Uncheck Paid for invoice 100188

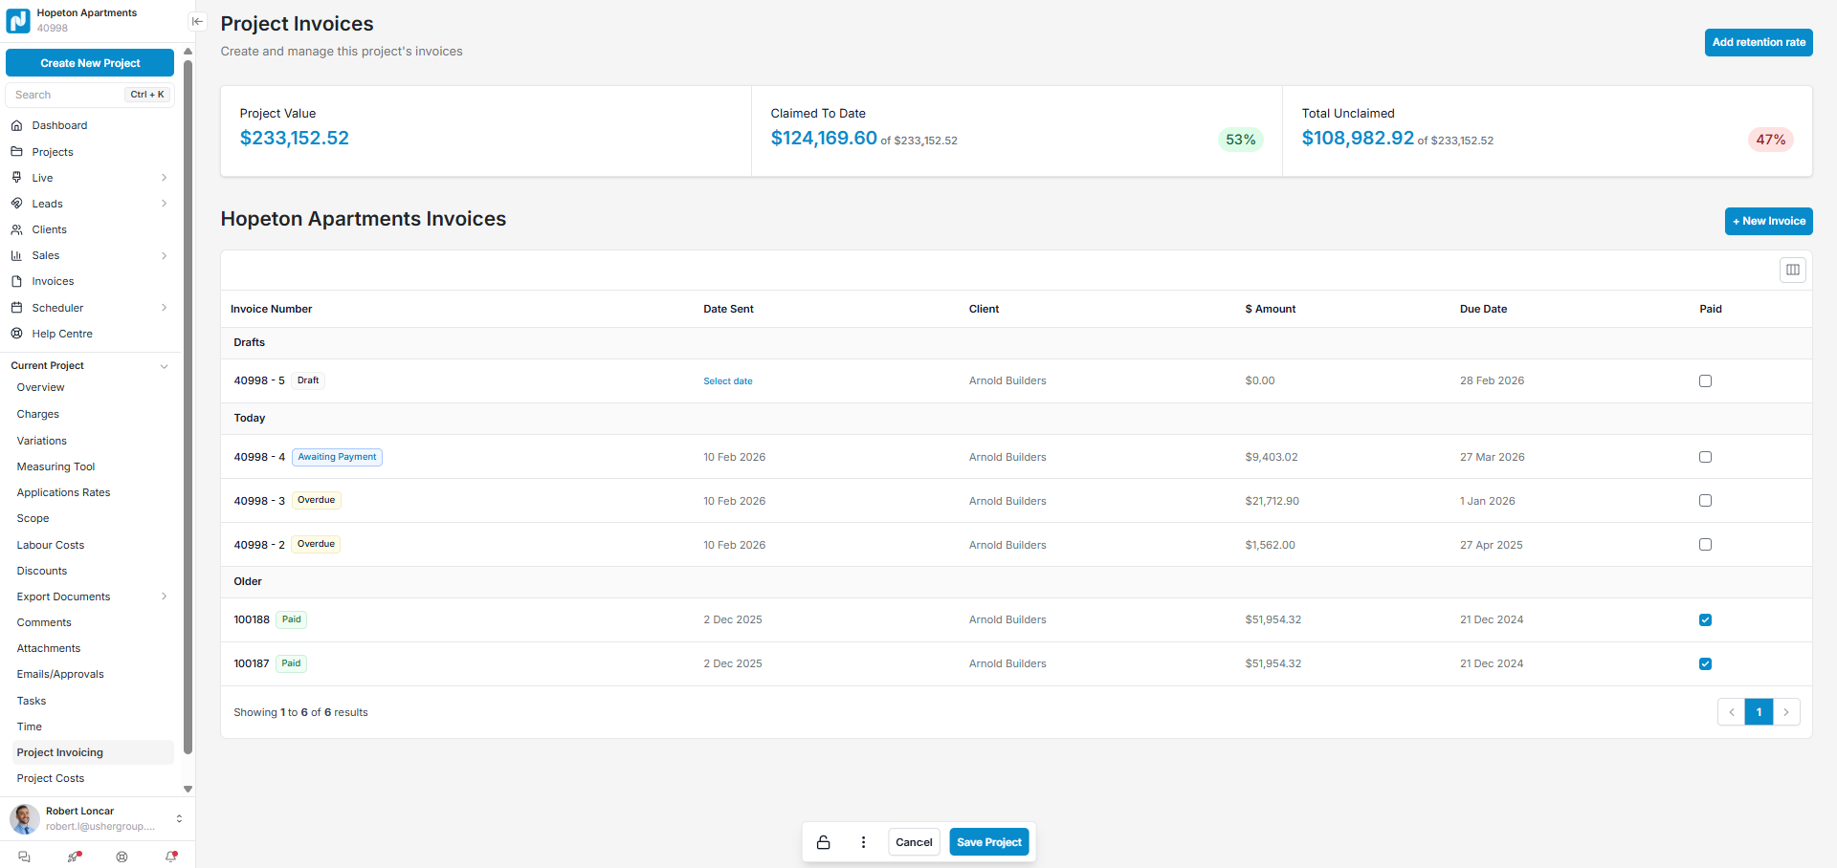coord(1705,619)
